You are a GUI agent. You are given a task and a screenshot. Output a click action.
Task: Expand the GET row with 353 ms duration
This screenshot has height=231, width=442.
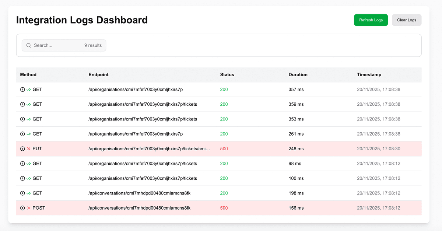pyautogui.click(x=22, y=119)
